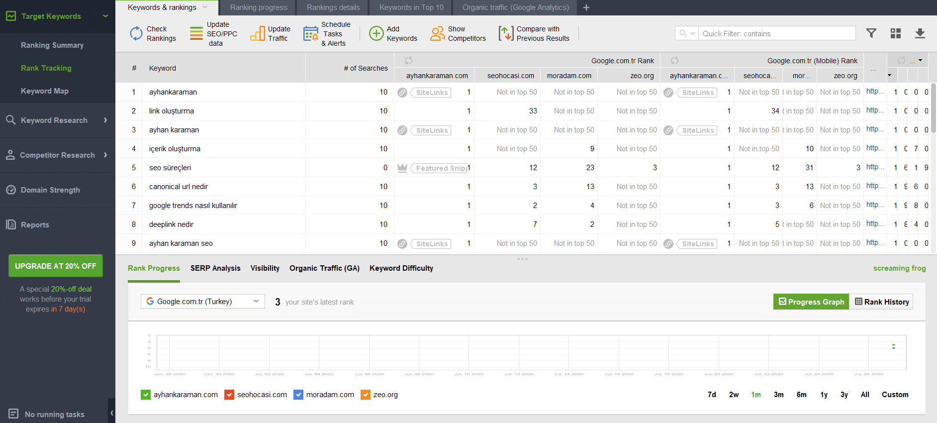The height and width of the screenshot is (423, 937).
Task: Open the filter funnel icon
Action: (871, 33)
